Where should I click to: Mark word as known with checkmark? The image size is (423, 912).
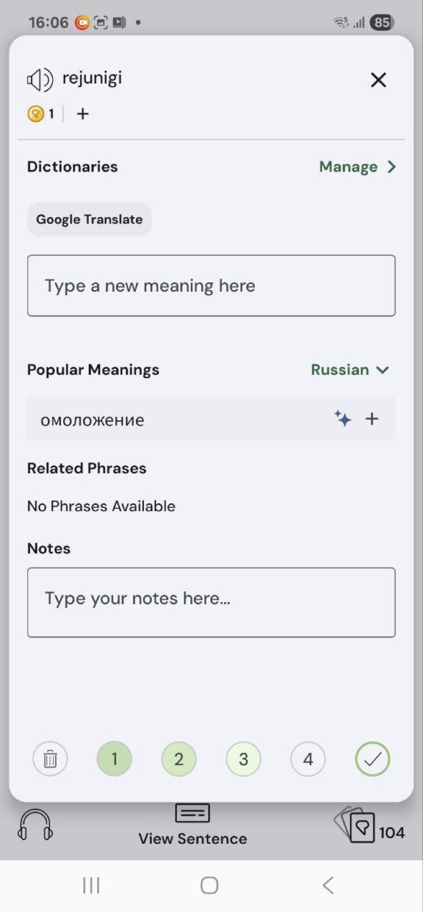(x=372, y=758)
